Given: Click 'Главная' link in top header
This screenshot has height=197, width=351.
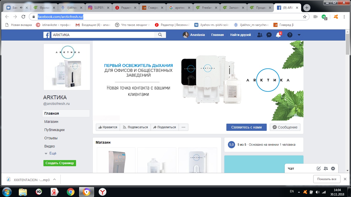Looking at the screenshot, I should pyautogui.click(x=217, y=35).
